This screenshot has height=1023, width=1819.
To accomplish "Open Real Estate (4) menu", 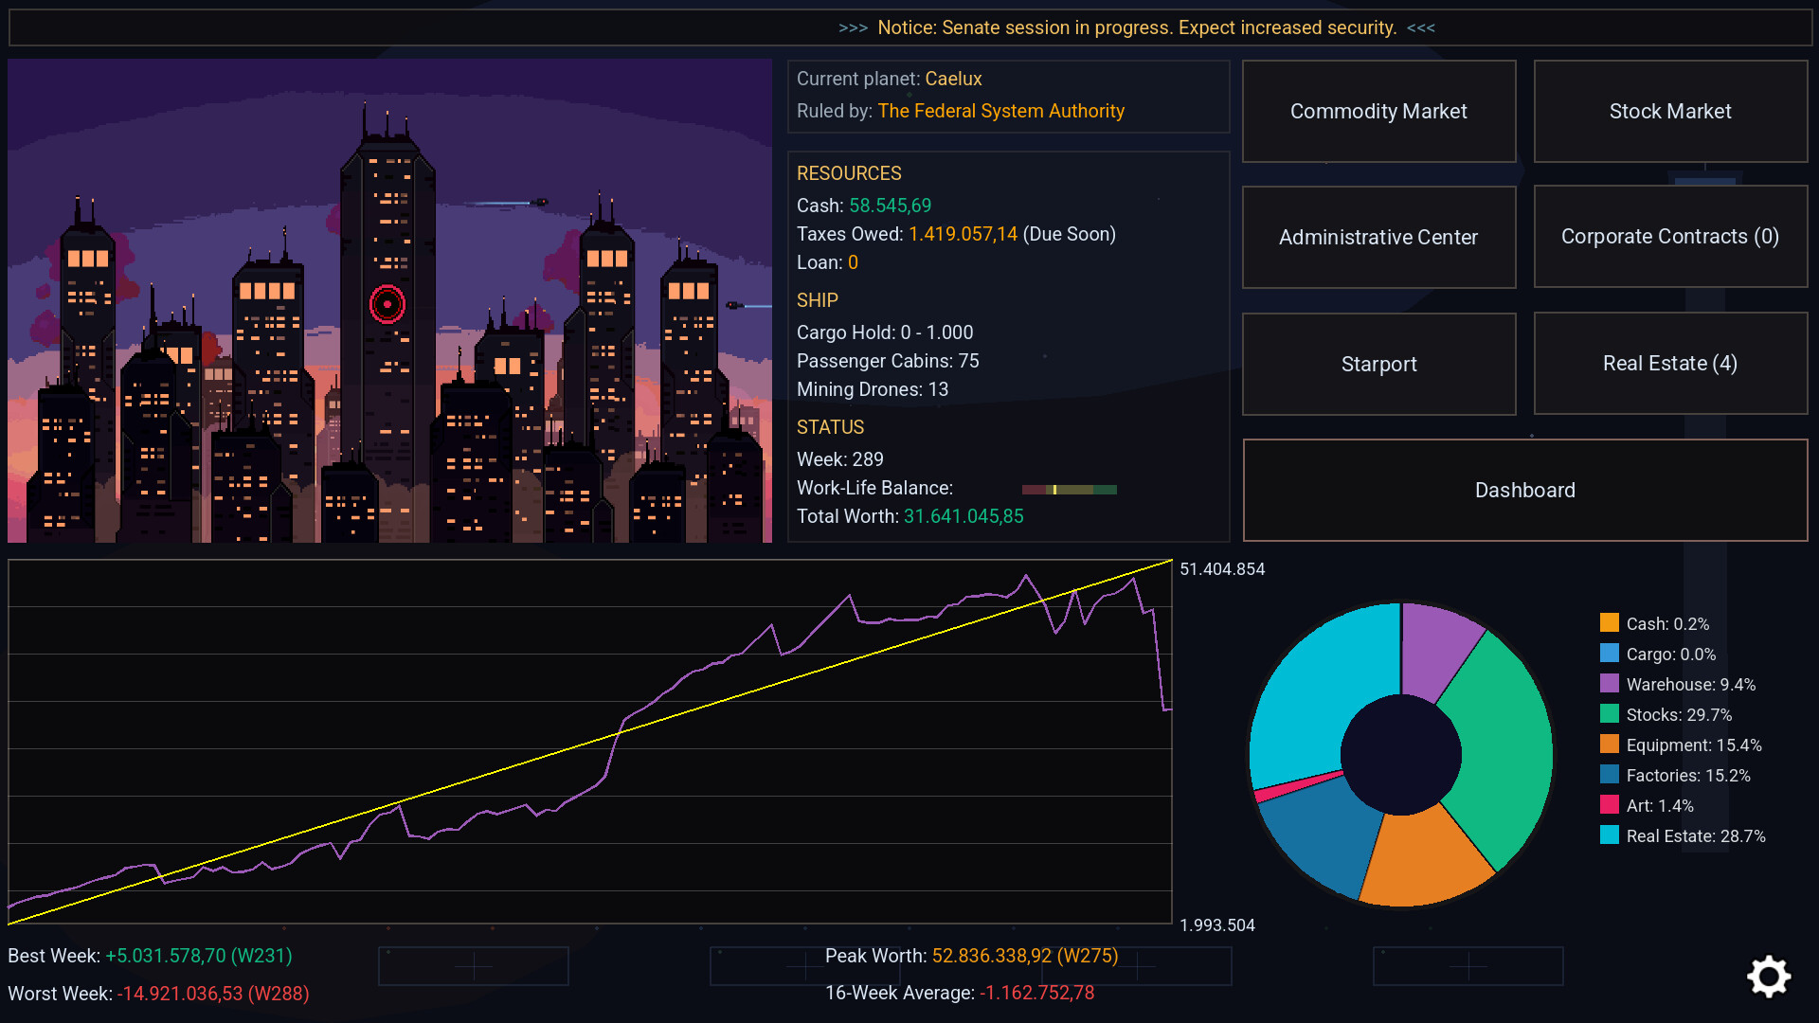I will (x=1670, y=364).
